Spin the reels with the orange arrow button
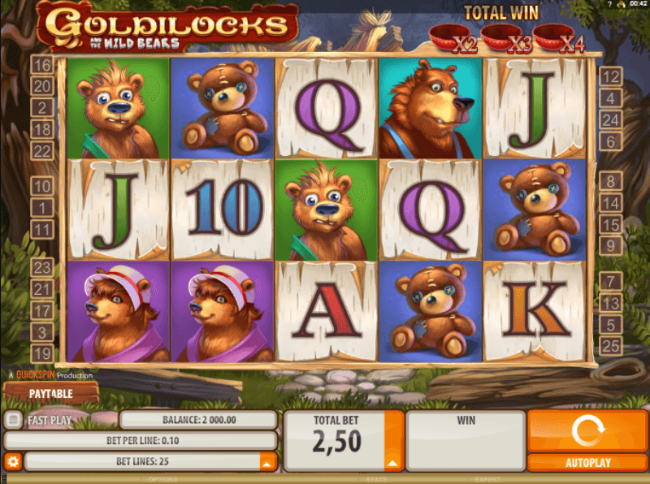650x484 pixels. click(587, 430)
